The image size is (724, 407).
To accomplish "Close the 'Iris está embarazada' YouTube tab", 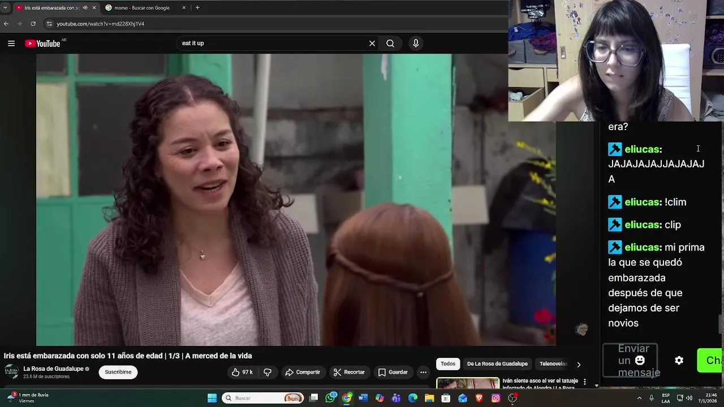I will pyautogui.click(x=94, y=8).
